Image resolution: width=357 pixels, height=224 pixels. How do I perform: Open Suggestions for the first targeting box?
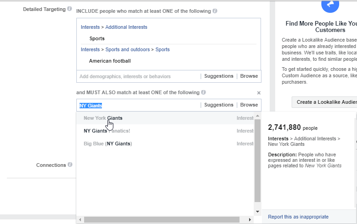pos(218,76)
